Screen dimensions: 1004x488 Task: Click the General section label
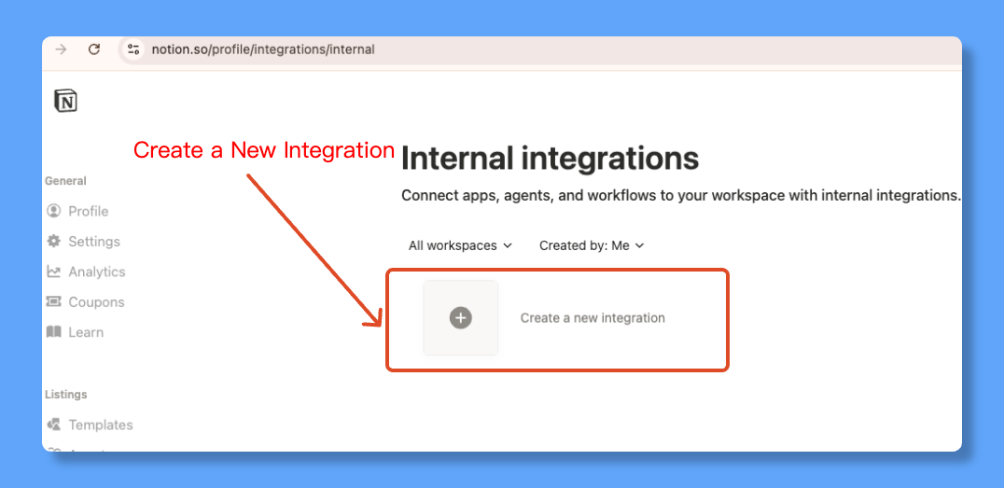(65, 181)
